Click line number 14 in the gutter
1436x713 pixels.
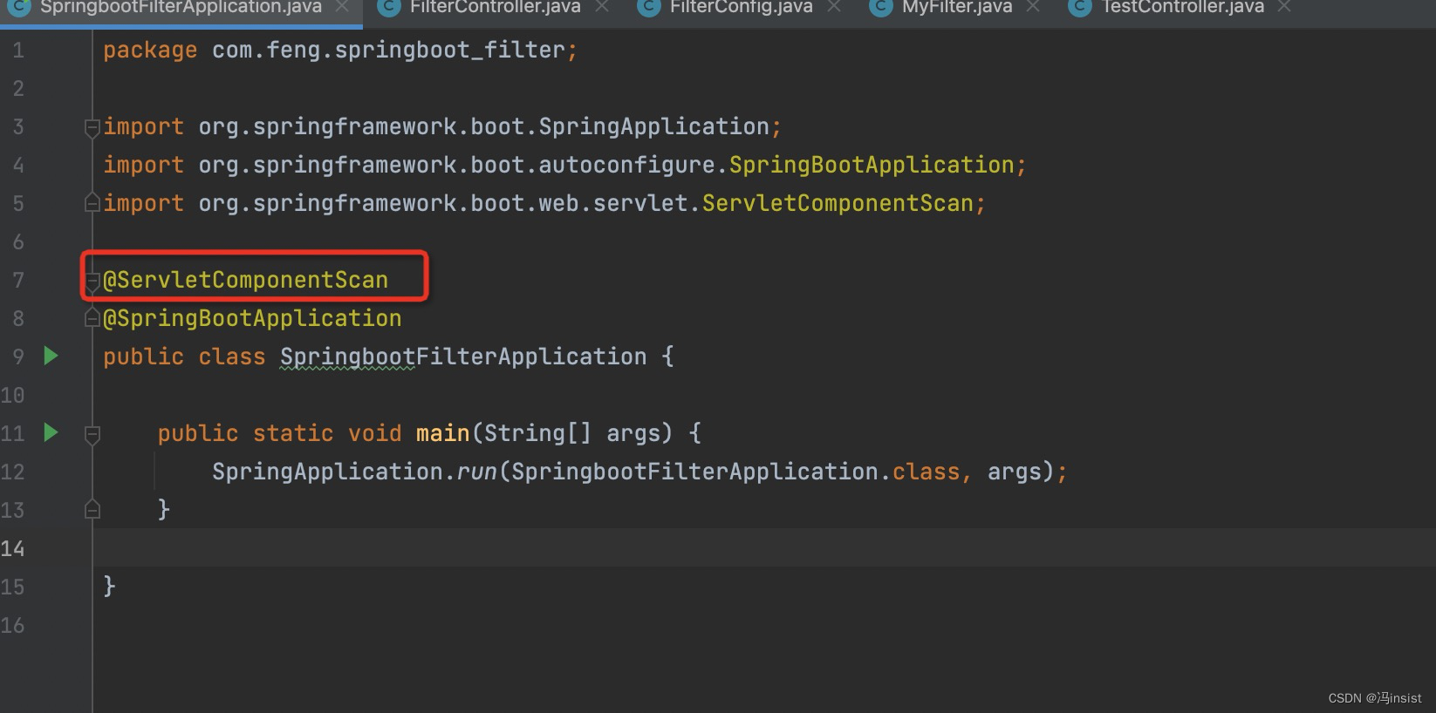click(x=13, y=548)
